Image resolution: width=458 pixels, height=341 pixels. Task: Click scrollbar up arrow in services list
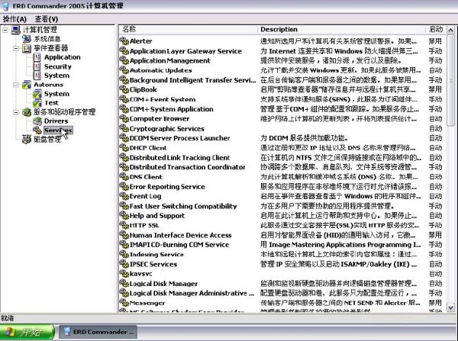(x=450, y=30)
